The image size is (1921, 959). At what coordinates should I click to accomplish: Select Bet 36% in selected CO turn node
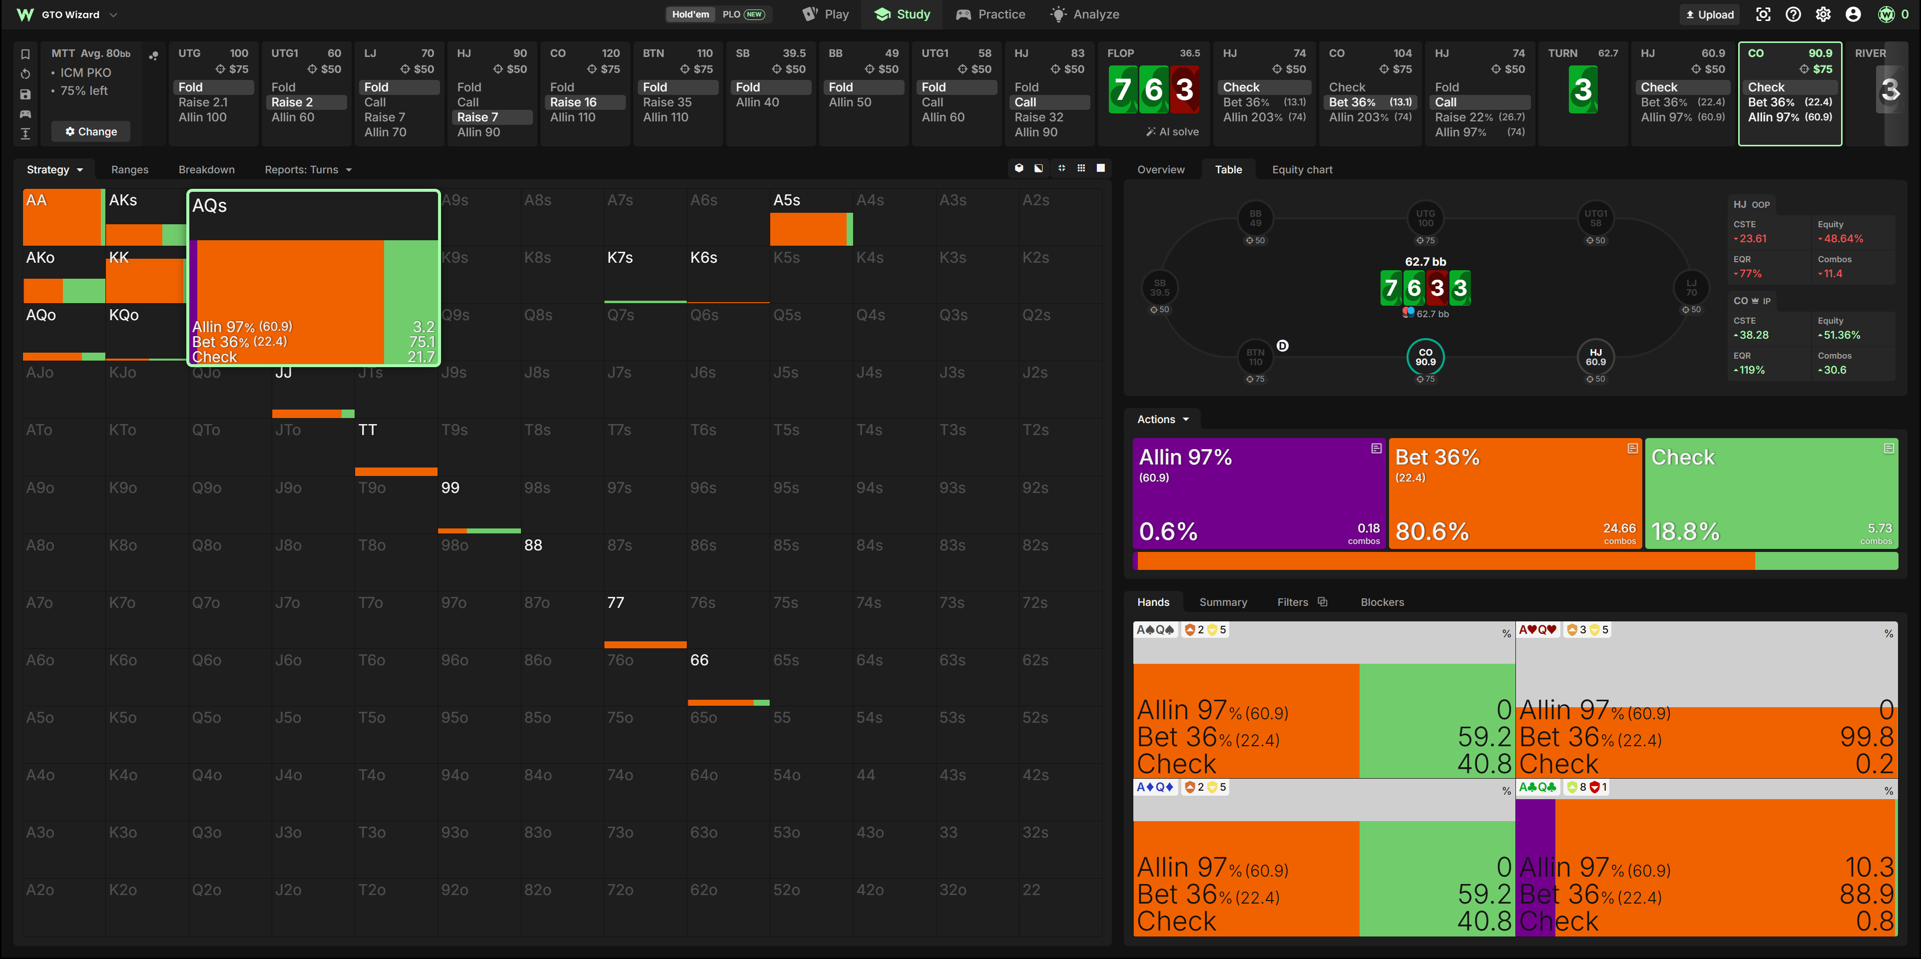coord(1790,102)
